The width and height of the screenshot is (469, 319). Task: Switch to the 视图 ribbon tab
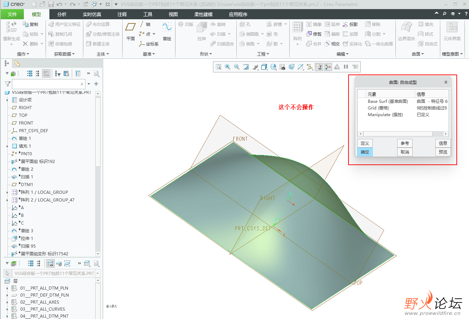[x=173, y=14]
